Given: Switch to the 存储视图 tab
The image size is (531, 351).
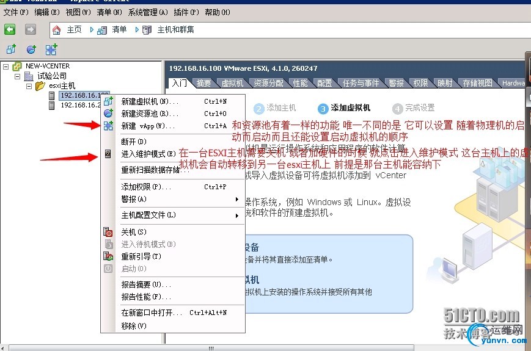Looking at the screenshot, I should 477,83.
